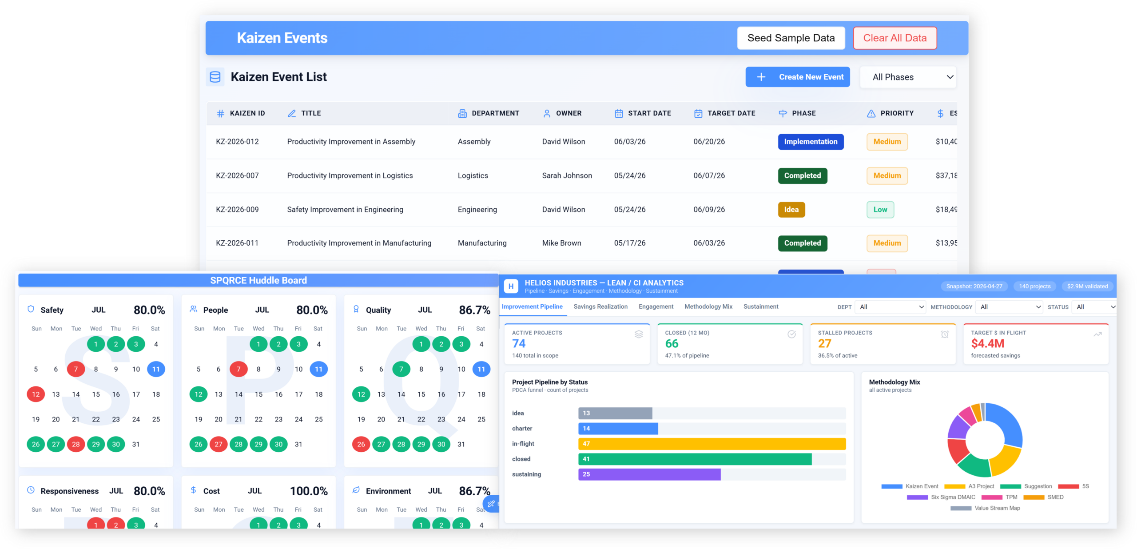
Task: Toggle red day 28 on Safety calendar
Action: click(x=76, y=444)
